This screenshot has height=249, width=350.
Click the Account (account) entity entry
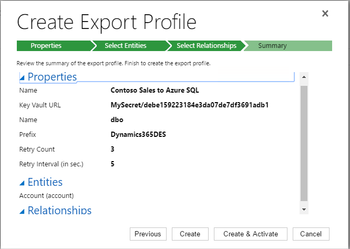46,196
